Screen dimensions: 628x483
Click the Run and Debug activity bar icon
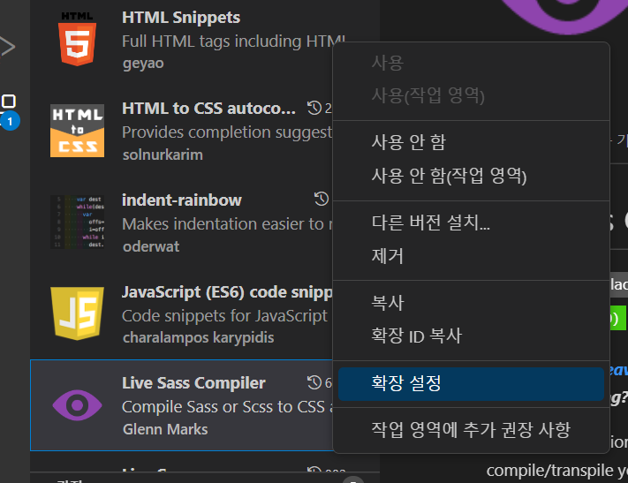point(7,47)
